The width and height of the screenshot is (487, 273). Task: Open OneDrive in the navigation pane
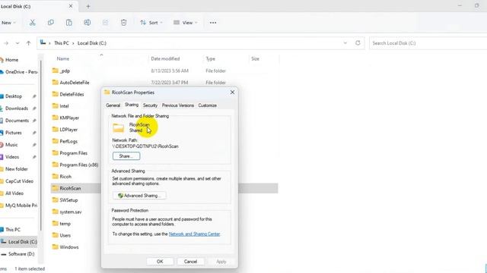pyautogui.click(x=18, y=72)
